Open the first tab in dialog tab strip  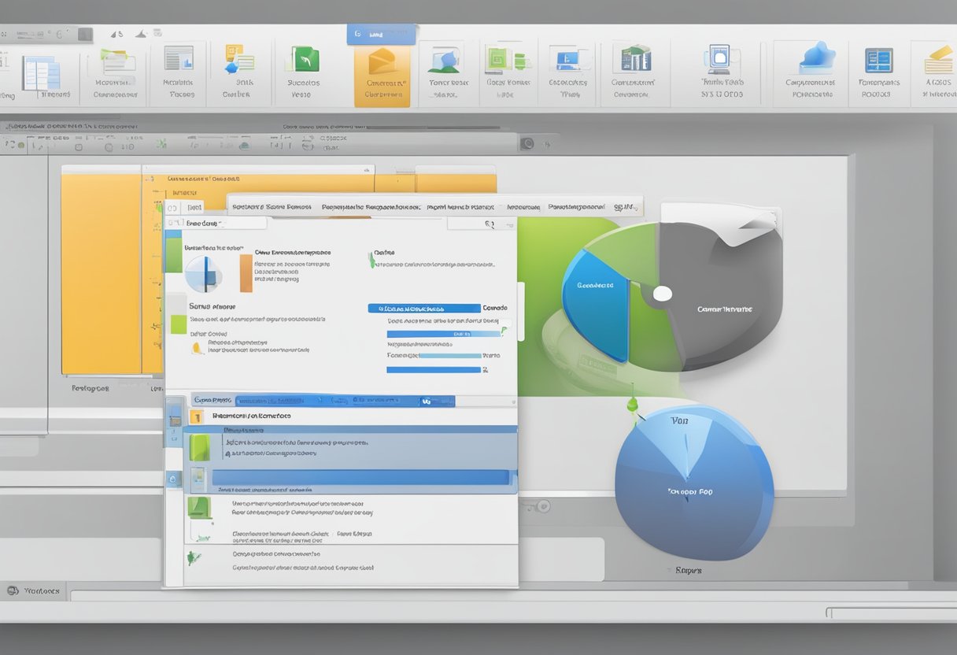[x=271, y=207]
